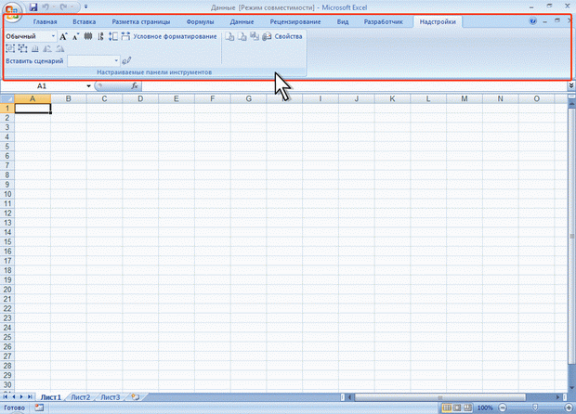
Task: Open the Name Box dropdown arrow
Action: click(88, 86)
